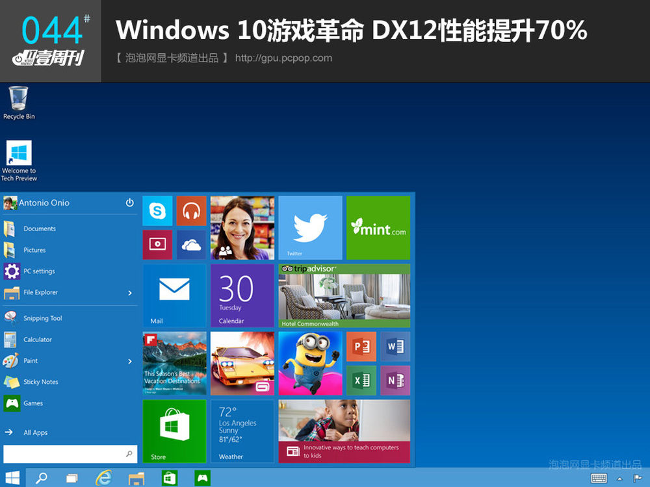Image resolution: width=650 pixels, height=487 pixels.
Task: Open File Explorer from the Start menu
Action: pos(70,292)
